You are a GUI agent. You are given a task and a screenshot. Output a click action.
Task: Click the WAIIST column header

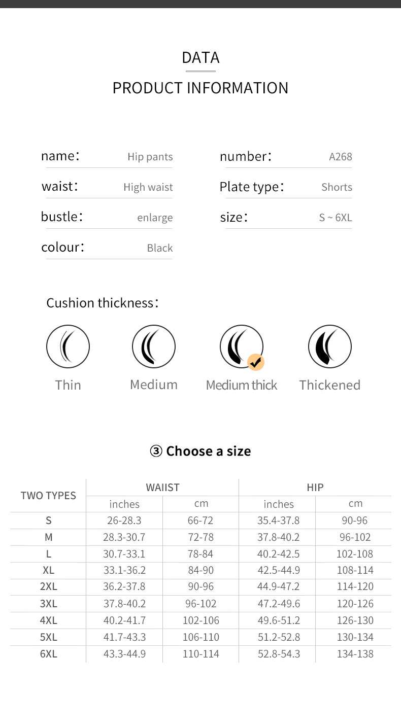[x=162, y=488]
